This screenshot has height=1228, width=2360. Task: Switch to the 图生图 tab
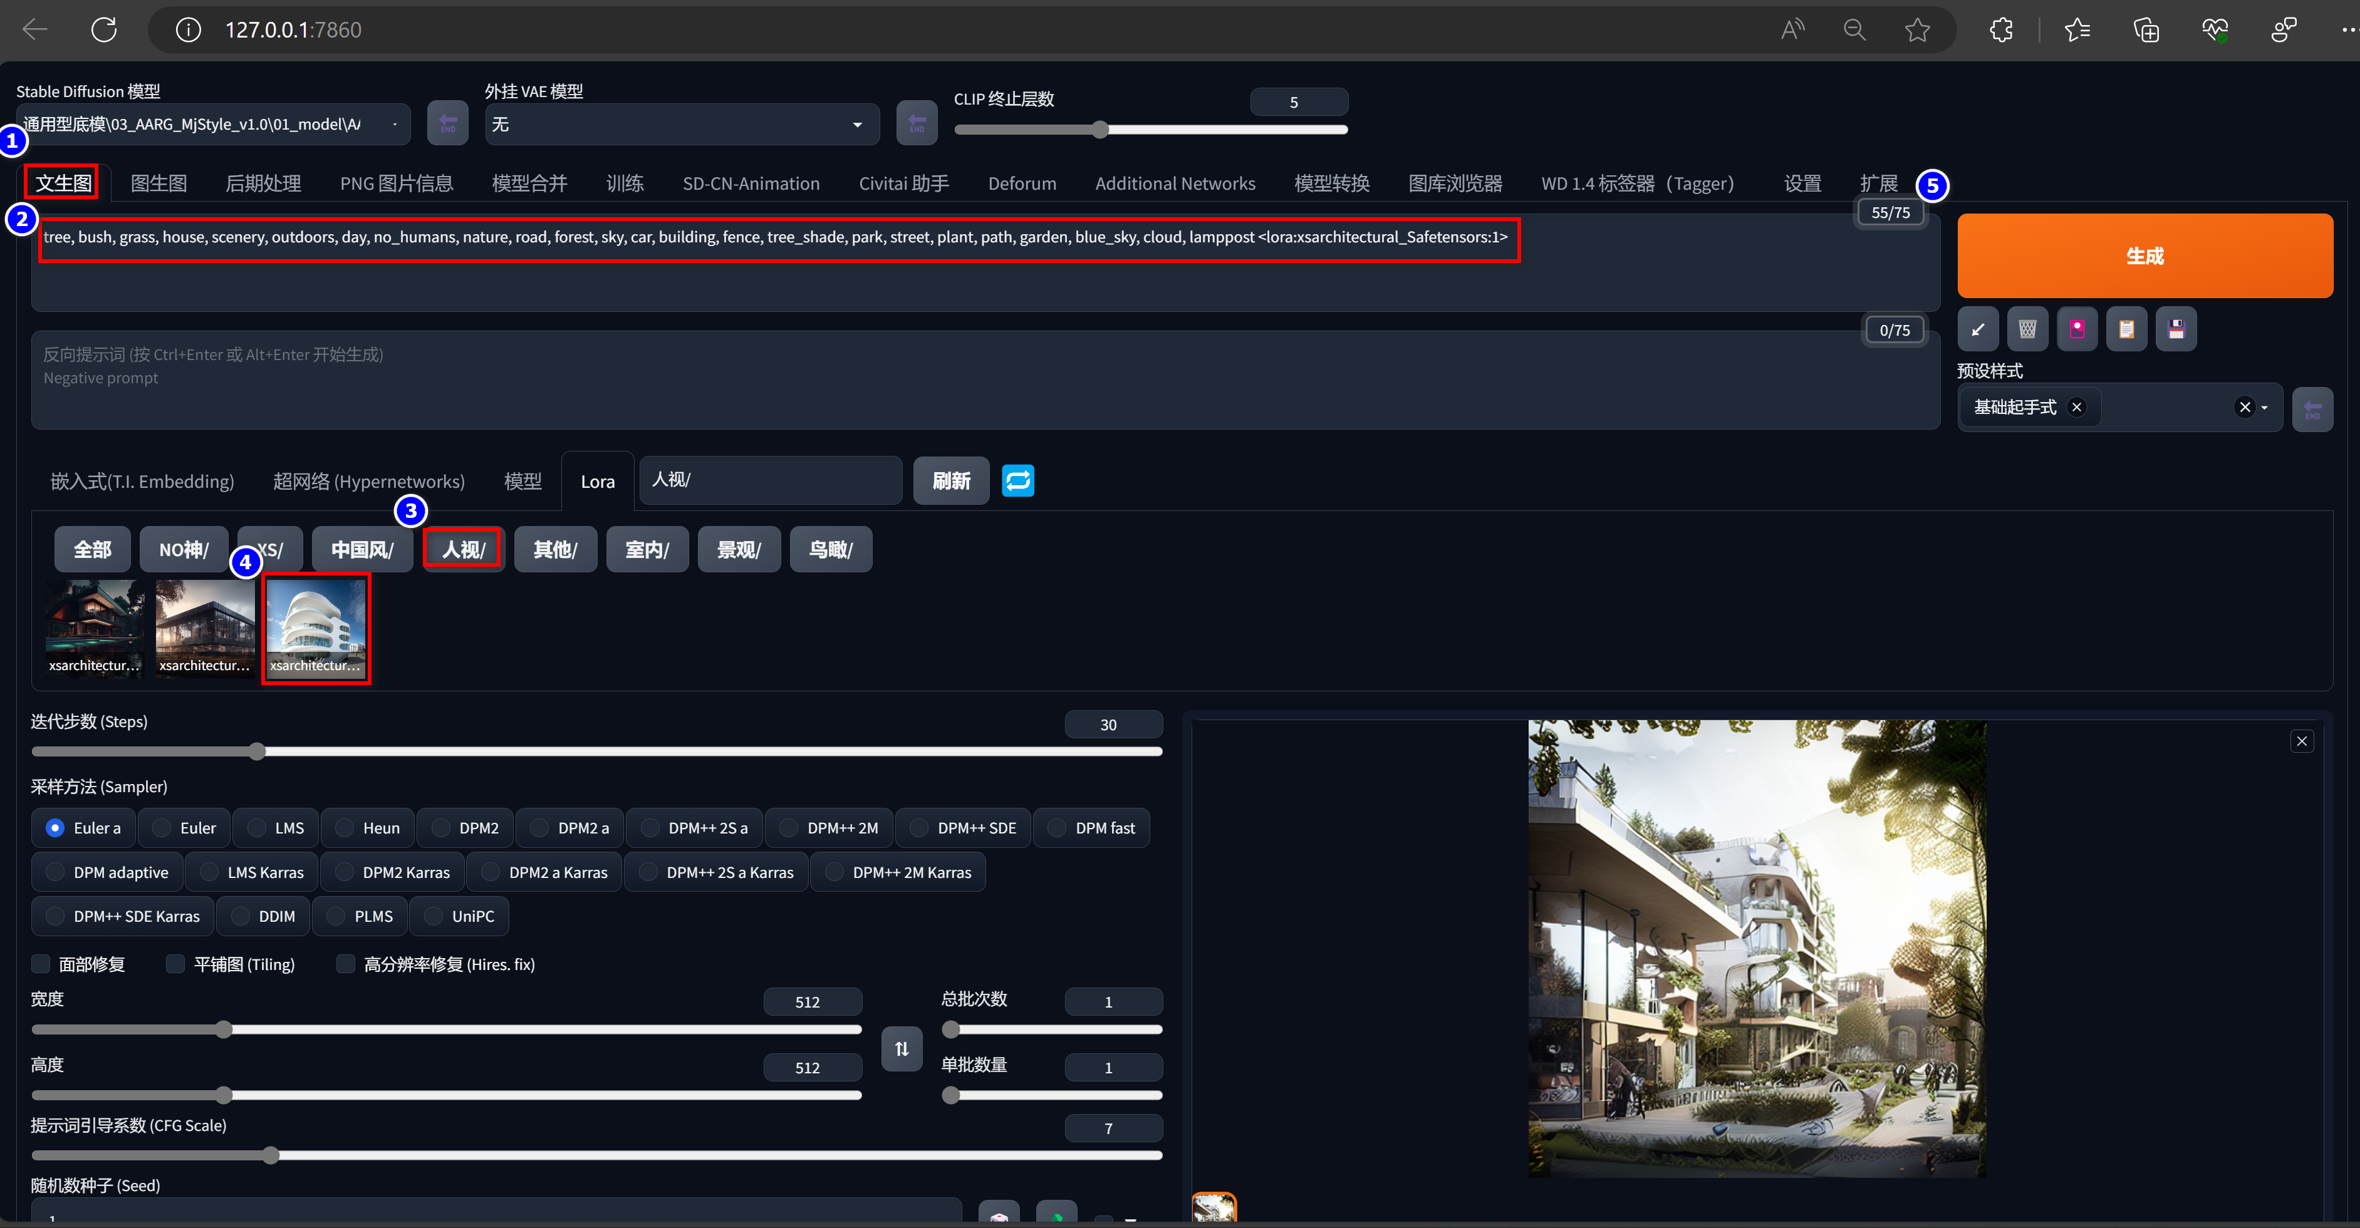(x=159, y=183)
